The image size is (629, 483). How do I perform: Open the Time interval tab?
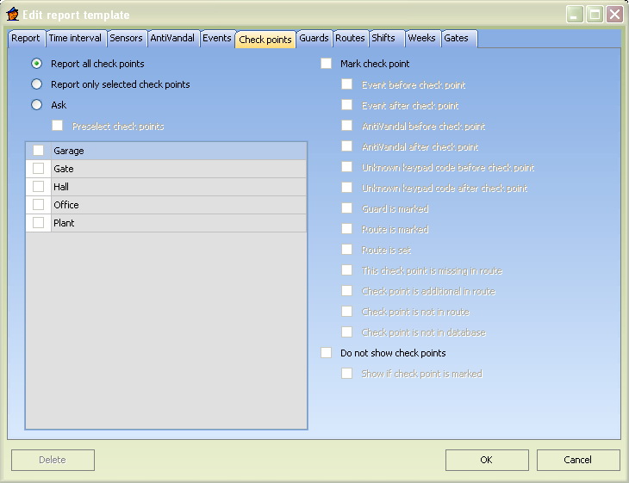click(x=75, y=39)
